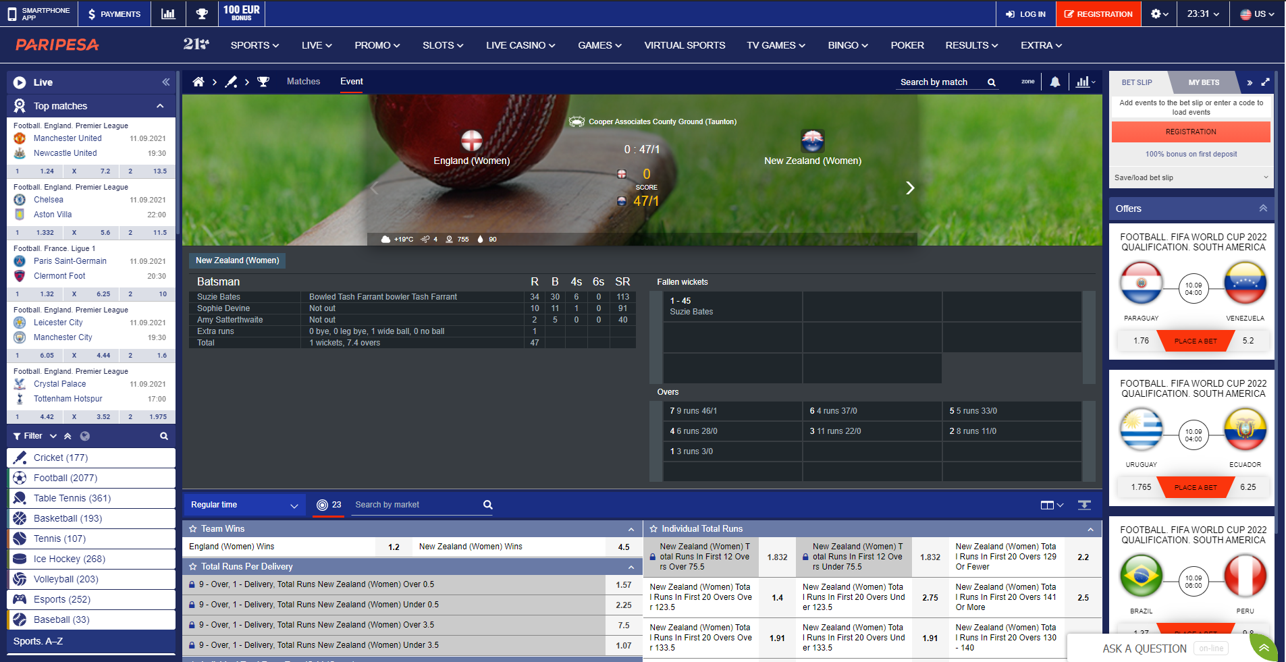Click the magnifier in Search by match
The width and height of the screenshot is (1286, 662).
[x=992, y=82]
